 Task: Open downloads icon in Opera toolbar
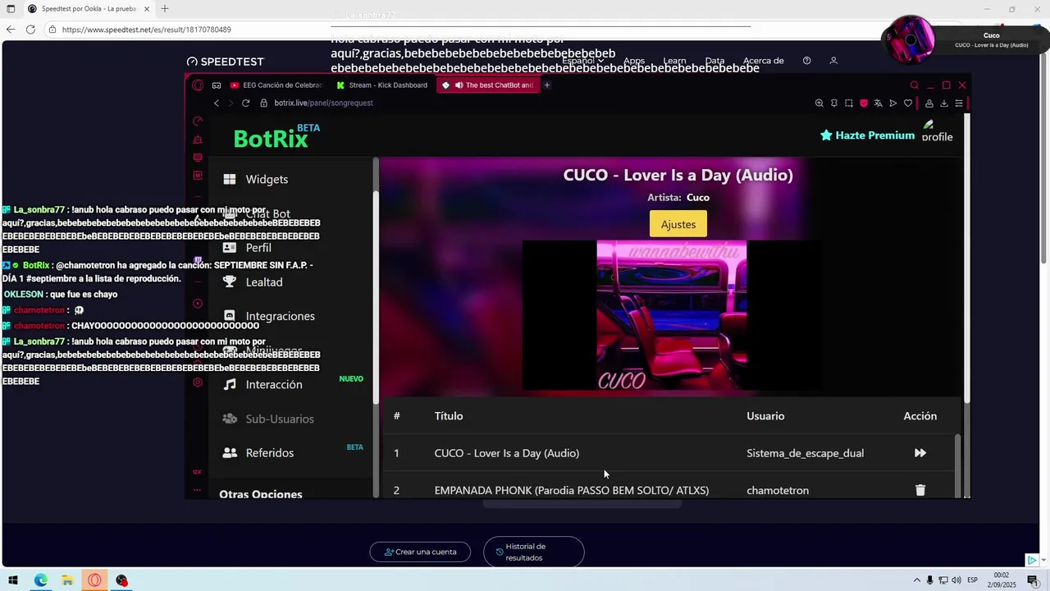tap(943, 103)
